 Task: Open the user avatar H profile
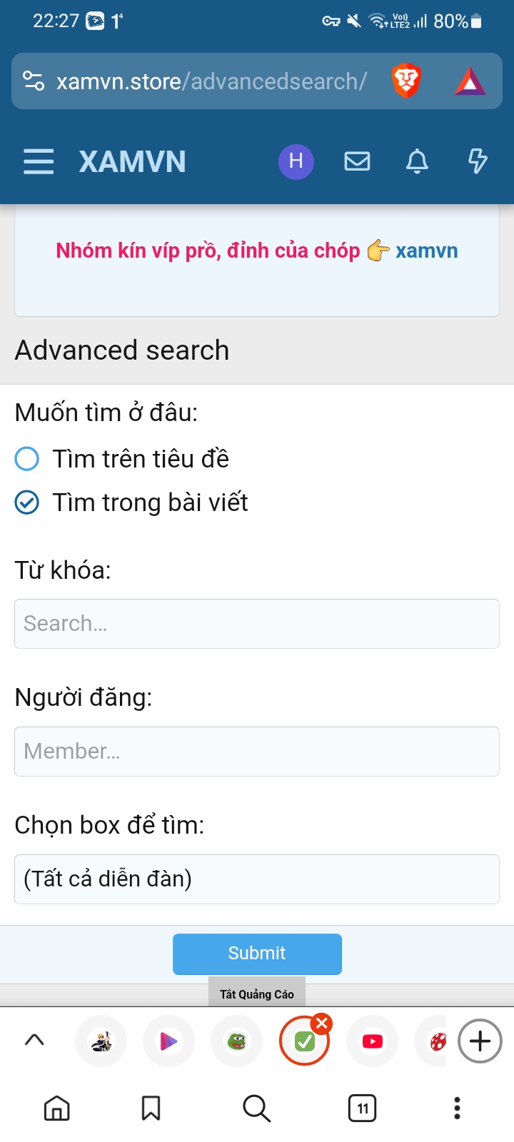[296, 161]
